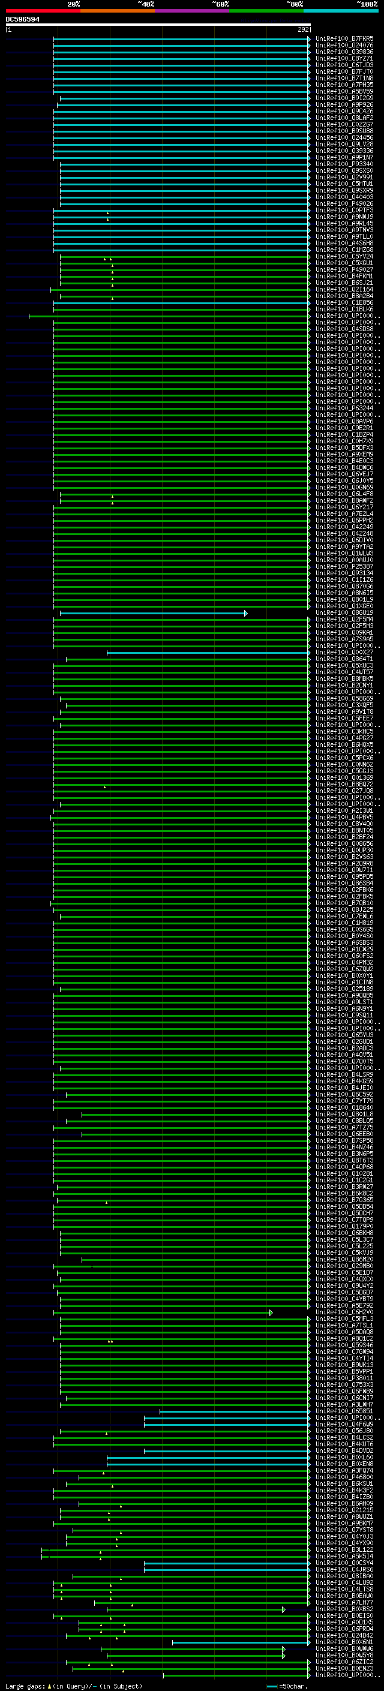This screenshot has height=1691, width=384.
Task: Click the short cyan alignment bar for UniRef100_Q8GU19
Action: click(x=154, y=613)
